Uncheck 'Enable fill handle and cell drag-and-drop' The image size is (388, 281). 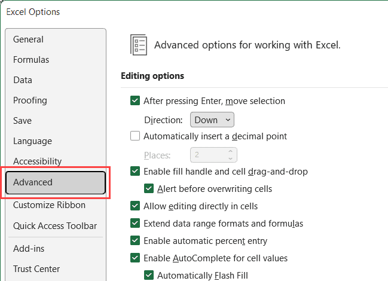coord(135,172)
